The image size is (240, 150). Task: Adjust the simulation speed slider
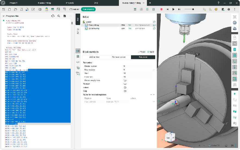tap(189, 9)
